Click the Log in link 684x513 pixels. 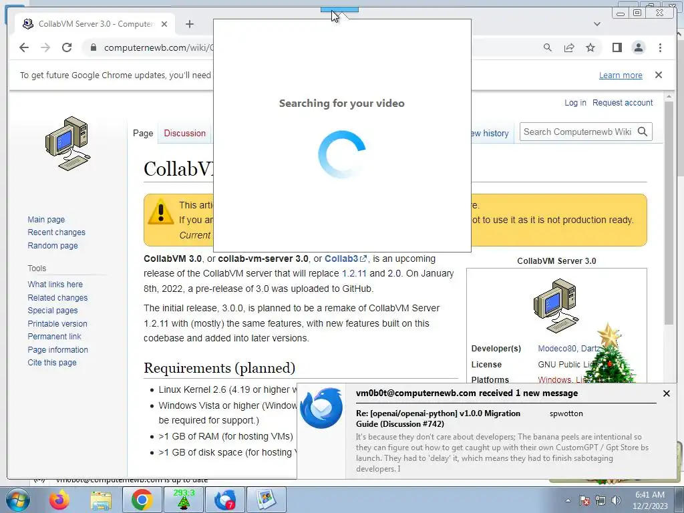575,102
